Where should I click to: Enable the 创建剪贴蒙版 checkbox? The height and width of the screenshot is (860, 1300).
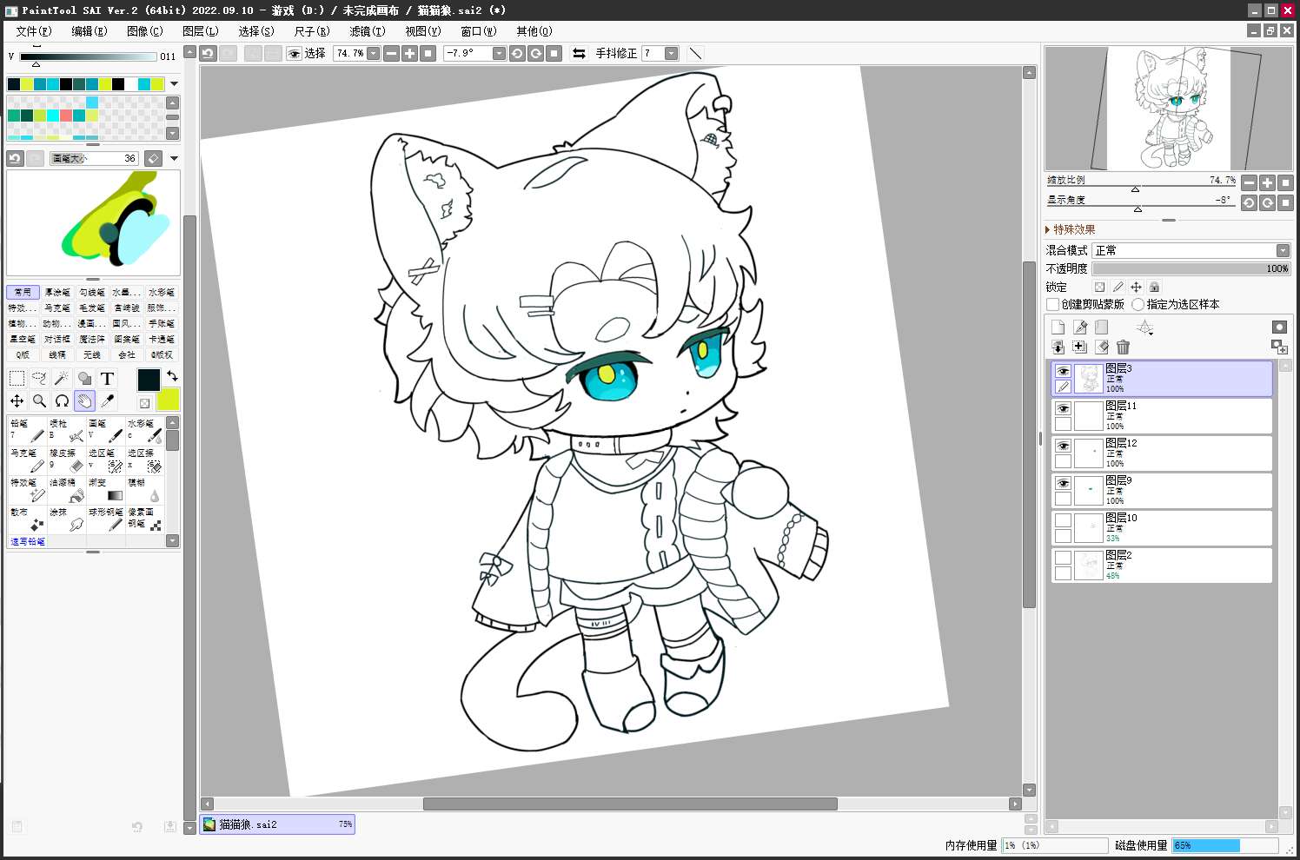tap(1052, 304)
